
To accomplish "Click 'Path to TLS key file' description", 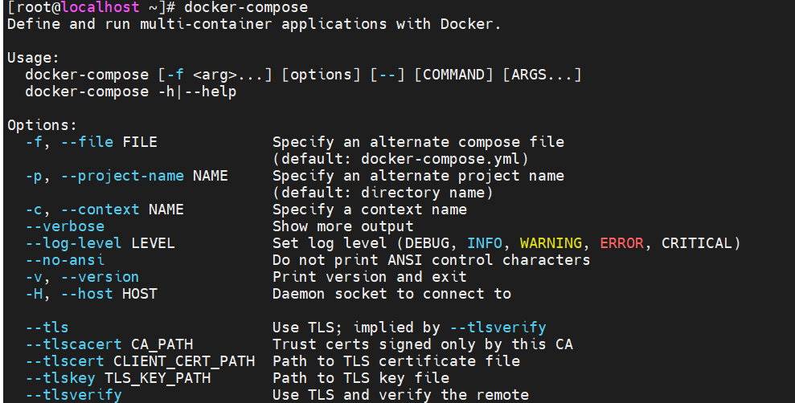I will pyautogui.click(x=360, y=377).
